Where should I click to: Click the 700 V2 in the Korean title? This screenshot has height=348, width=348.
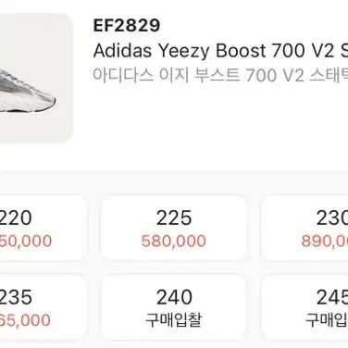275,75
